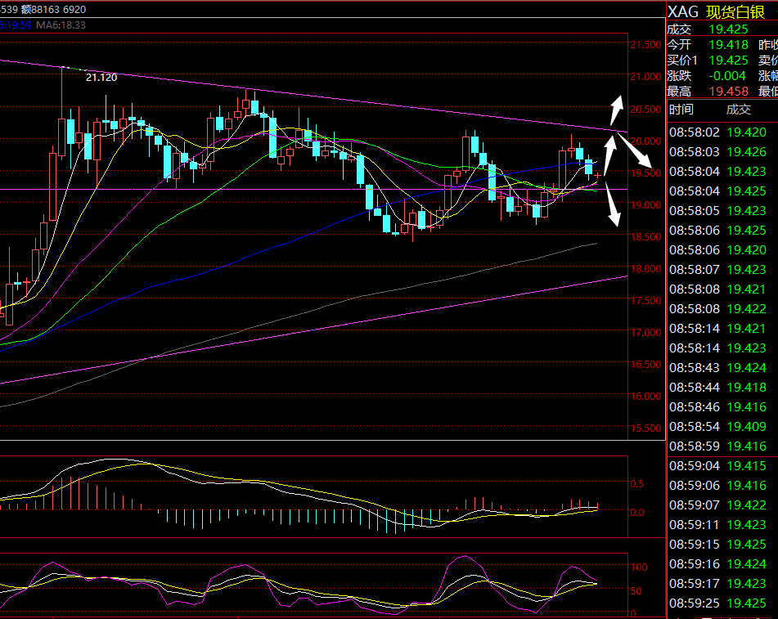
Task: Select the 08:59:16 tick row
Action: tap(717, 564)
